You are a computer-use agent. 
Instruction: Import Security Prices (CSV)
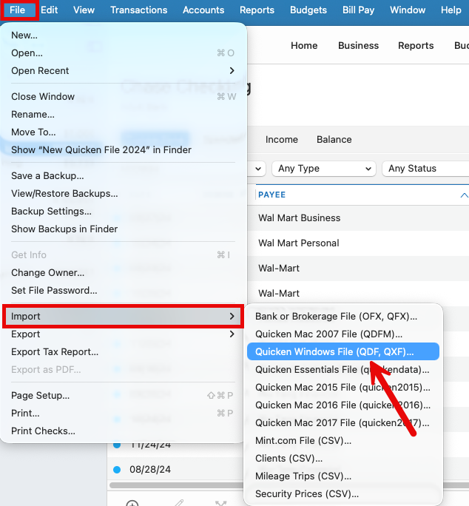coord(343,493)
